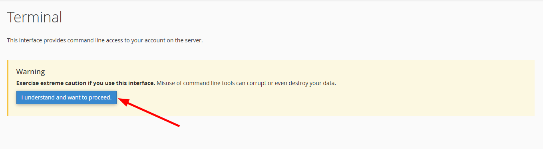Click the red arrow's head near the button
The width and height of the screenshot is (543, 149).
(x=125, y=101)
